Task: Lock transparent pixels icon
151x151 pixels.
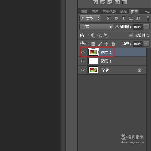Action: coord(93,44)
